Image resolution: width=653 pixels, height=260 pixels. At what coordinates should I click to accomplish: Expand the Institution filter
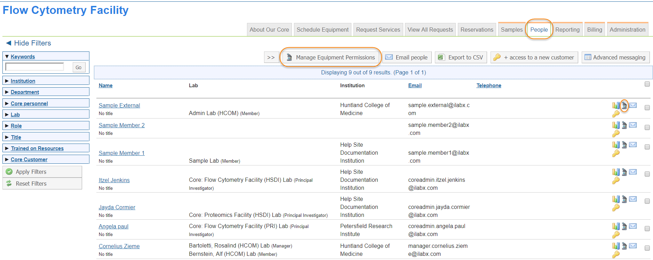[x=23, y=81]
